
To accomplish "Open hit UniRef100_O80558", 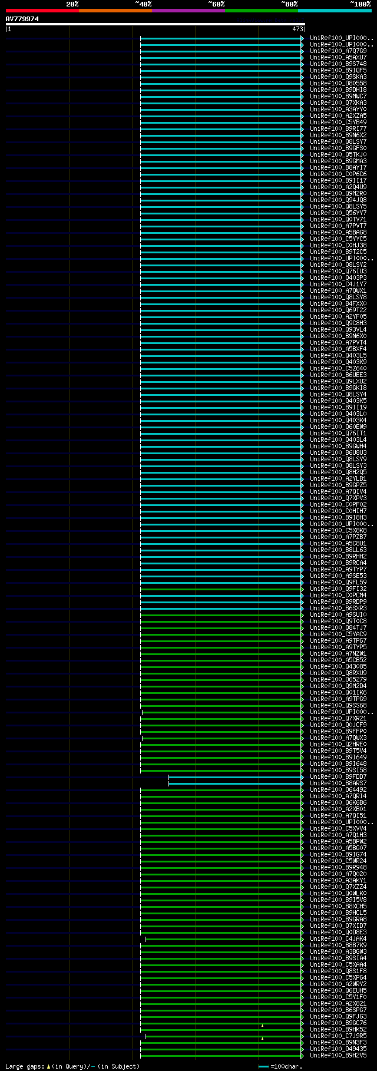I will coord(338,84).
